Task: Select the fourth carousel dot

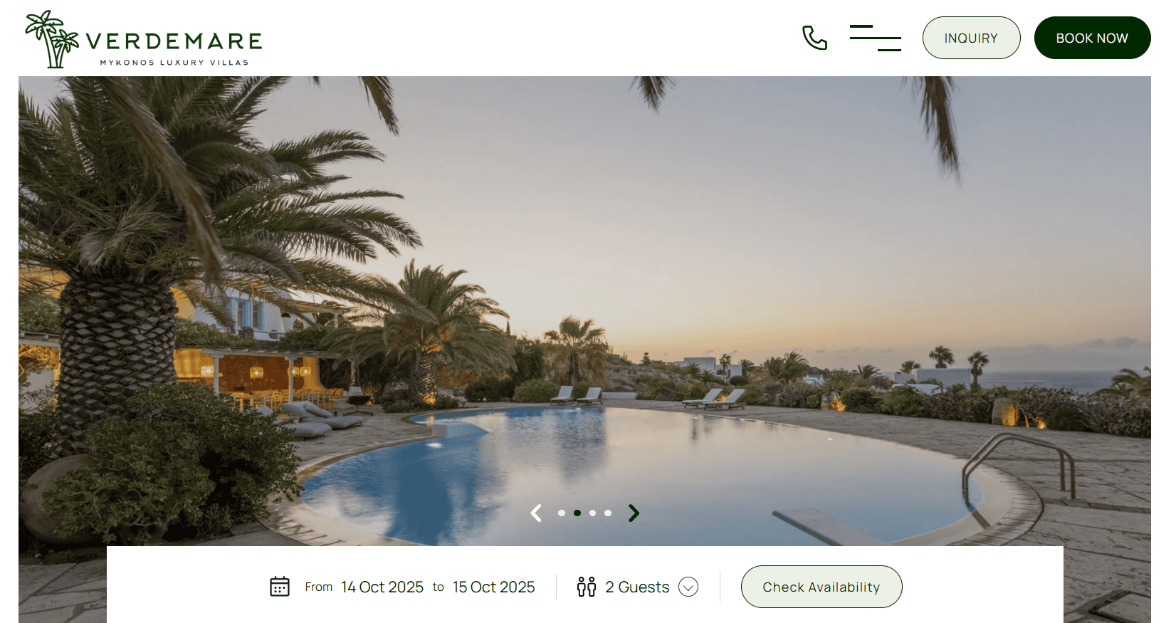Action: (608, 513)
